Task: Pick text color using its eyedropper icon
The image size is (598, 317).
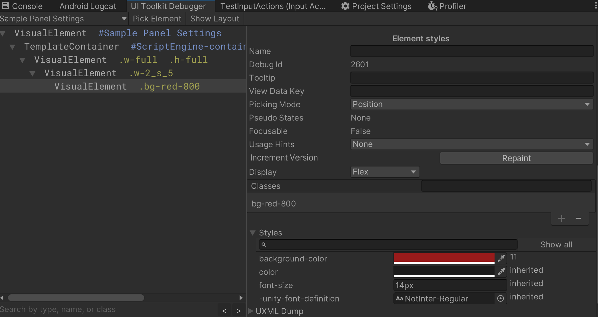Action: (502, 271)
